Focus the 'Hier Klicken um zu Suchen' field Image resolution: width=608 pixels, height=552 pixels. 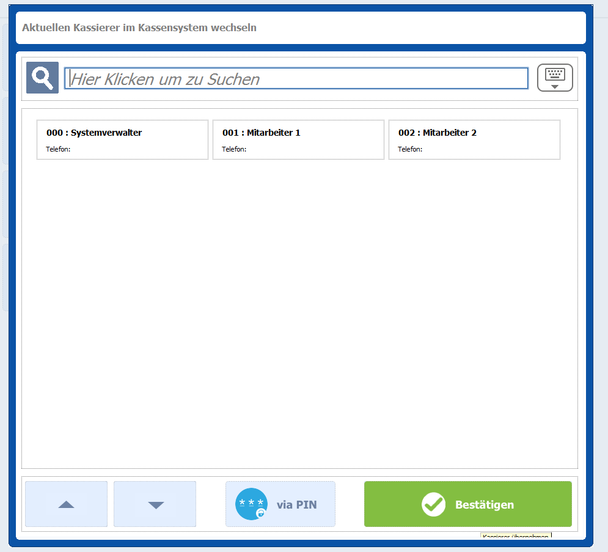296,79
